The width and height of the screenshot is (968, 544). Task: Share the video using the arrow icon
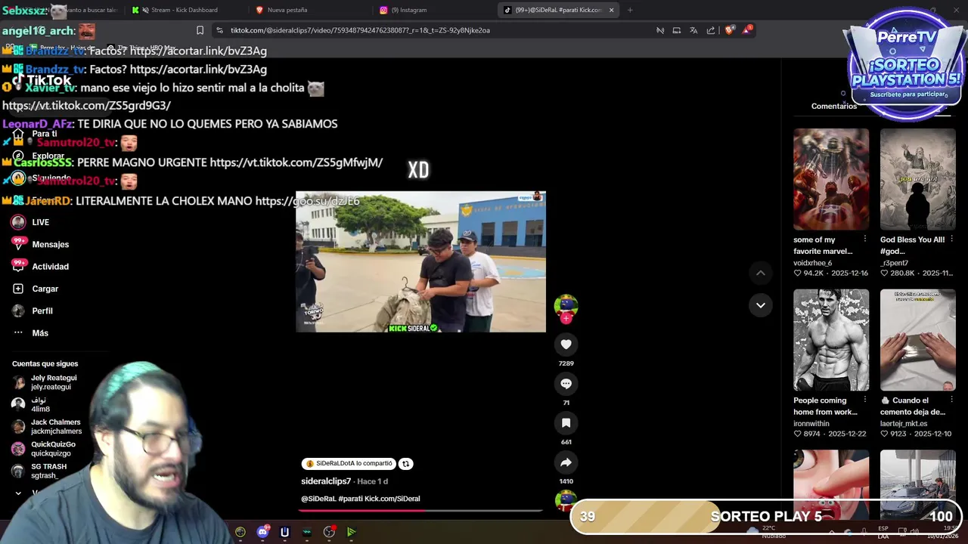pos(566,462)
